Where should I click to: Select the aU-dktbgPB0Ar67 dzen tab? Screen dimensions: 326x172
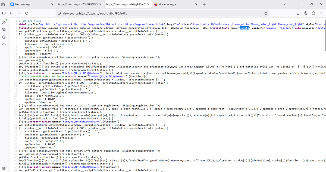click(128, 4)
